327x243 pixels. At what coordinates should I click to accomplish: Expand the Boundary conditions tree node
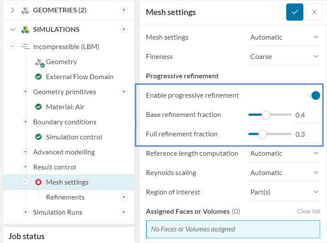click(25, 122)
